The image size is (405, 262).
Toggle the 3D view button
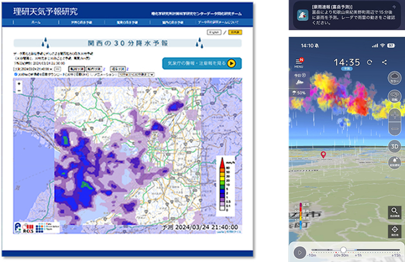pyautogui.click(x=394, y=146)
